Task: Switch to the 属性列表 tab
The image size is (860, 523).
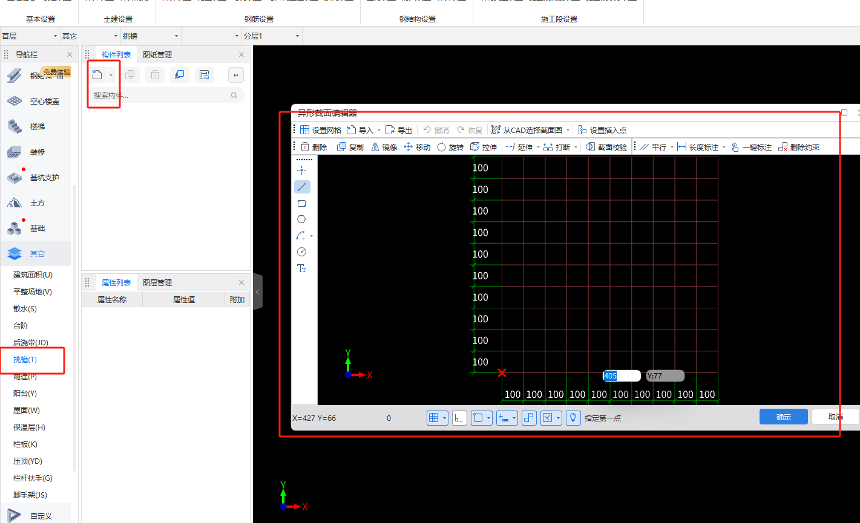Action: point(116,283)
